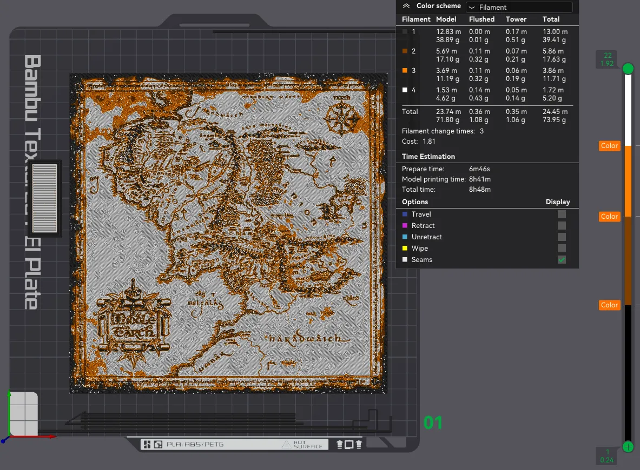Click the Travel blue legend icon
The width and height of the screenshot is (640, 470).
click(x=405, y=214)
